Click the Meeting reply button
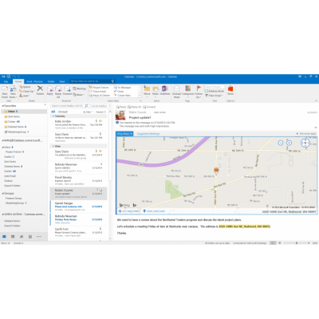This screenshot has width=319, height=319. [79, 89]
